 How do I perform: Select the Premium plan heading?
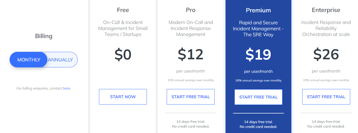point(258,10)
